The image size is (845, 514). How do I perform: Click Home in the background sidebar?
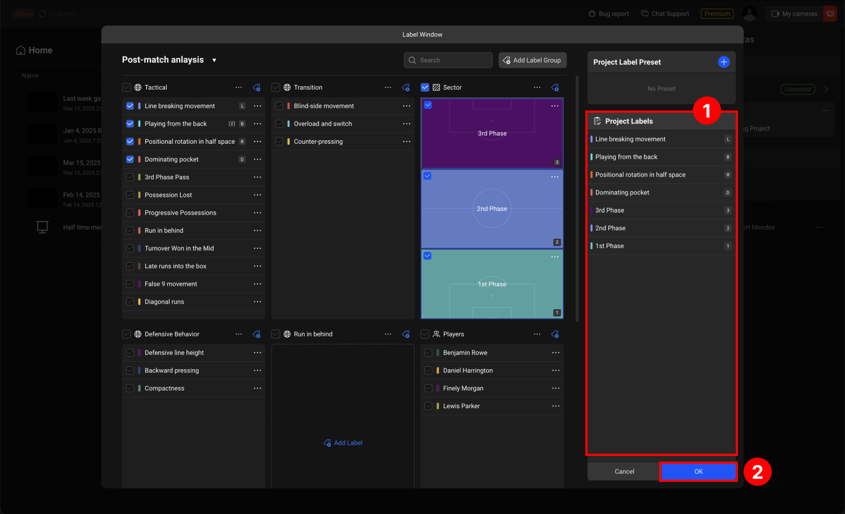click(x=34, y=50)
